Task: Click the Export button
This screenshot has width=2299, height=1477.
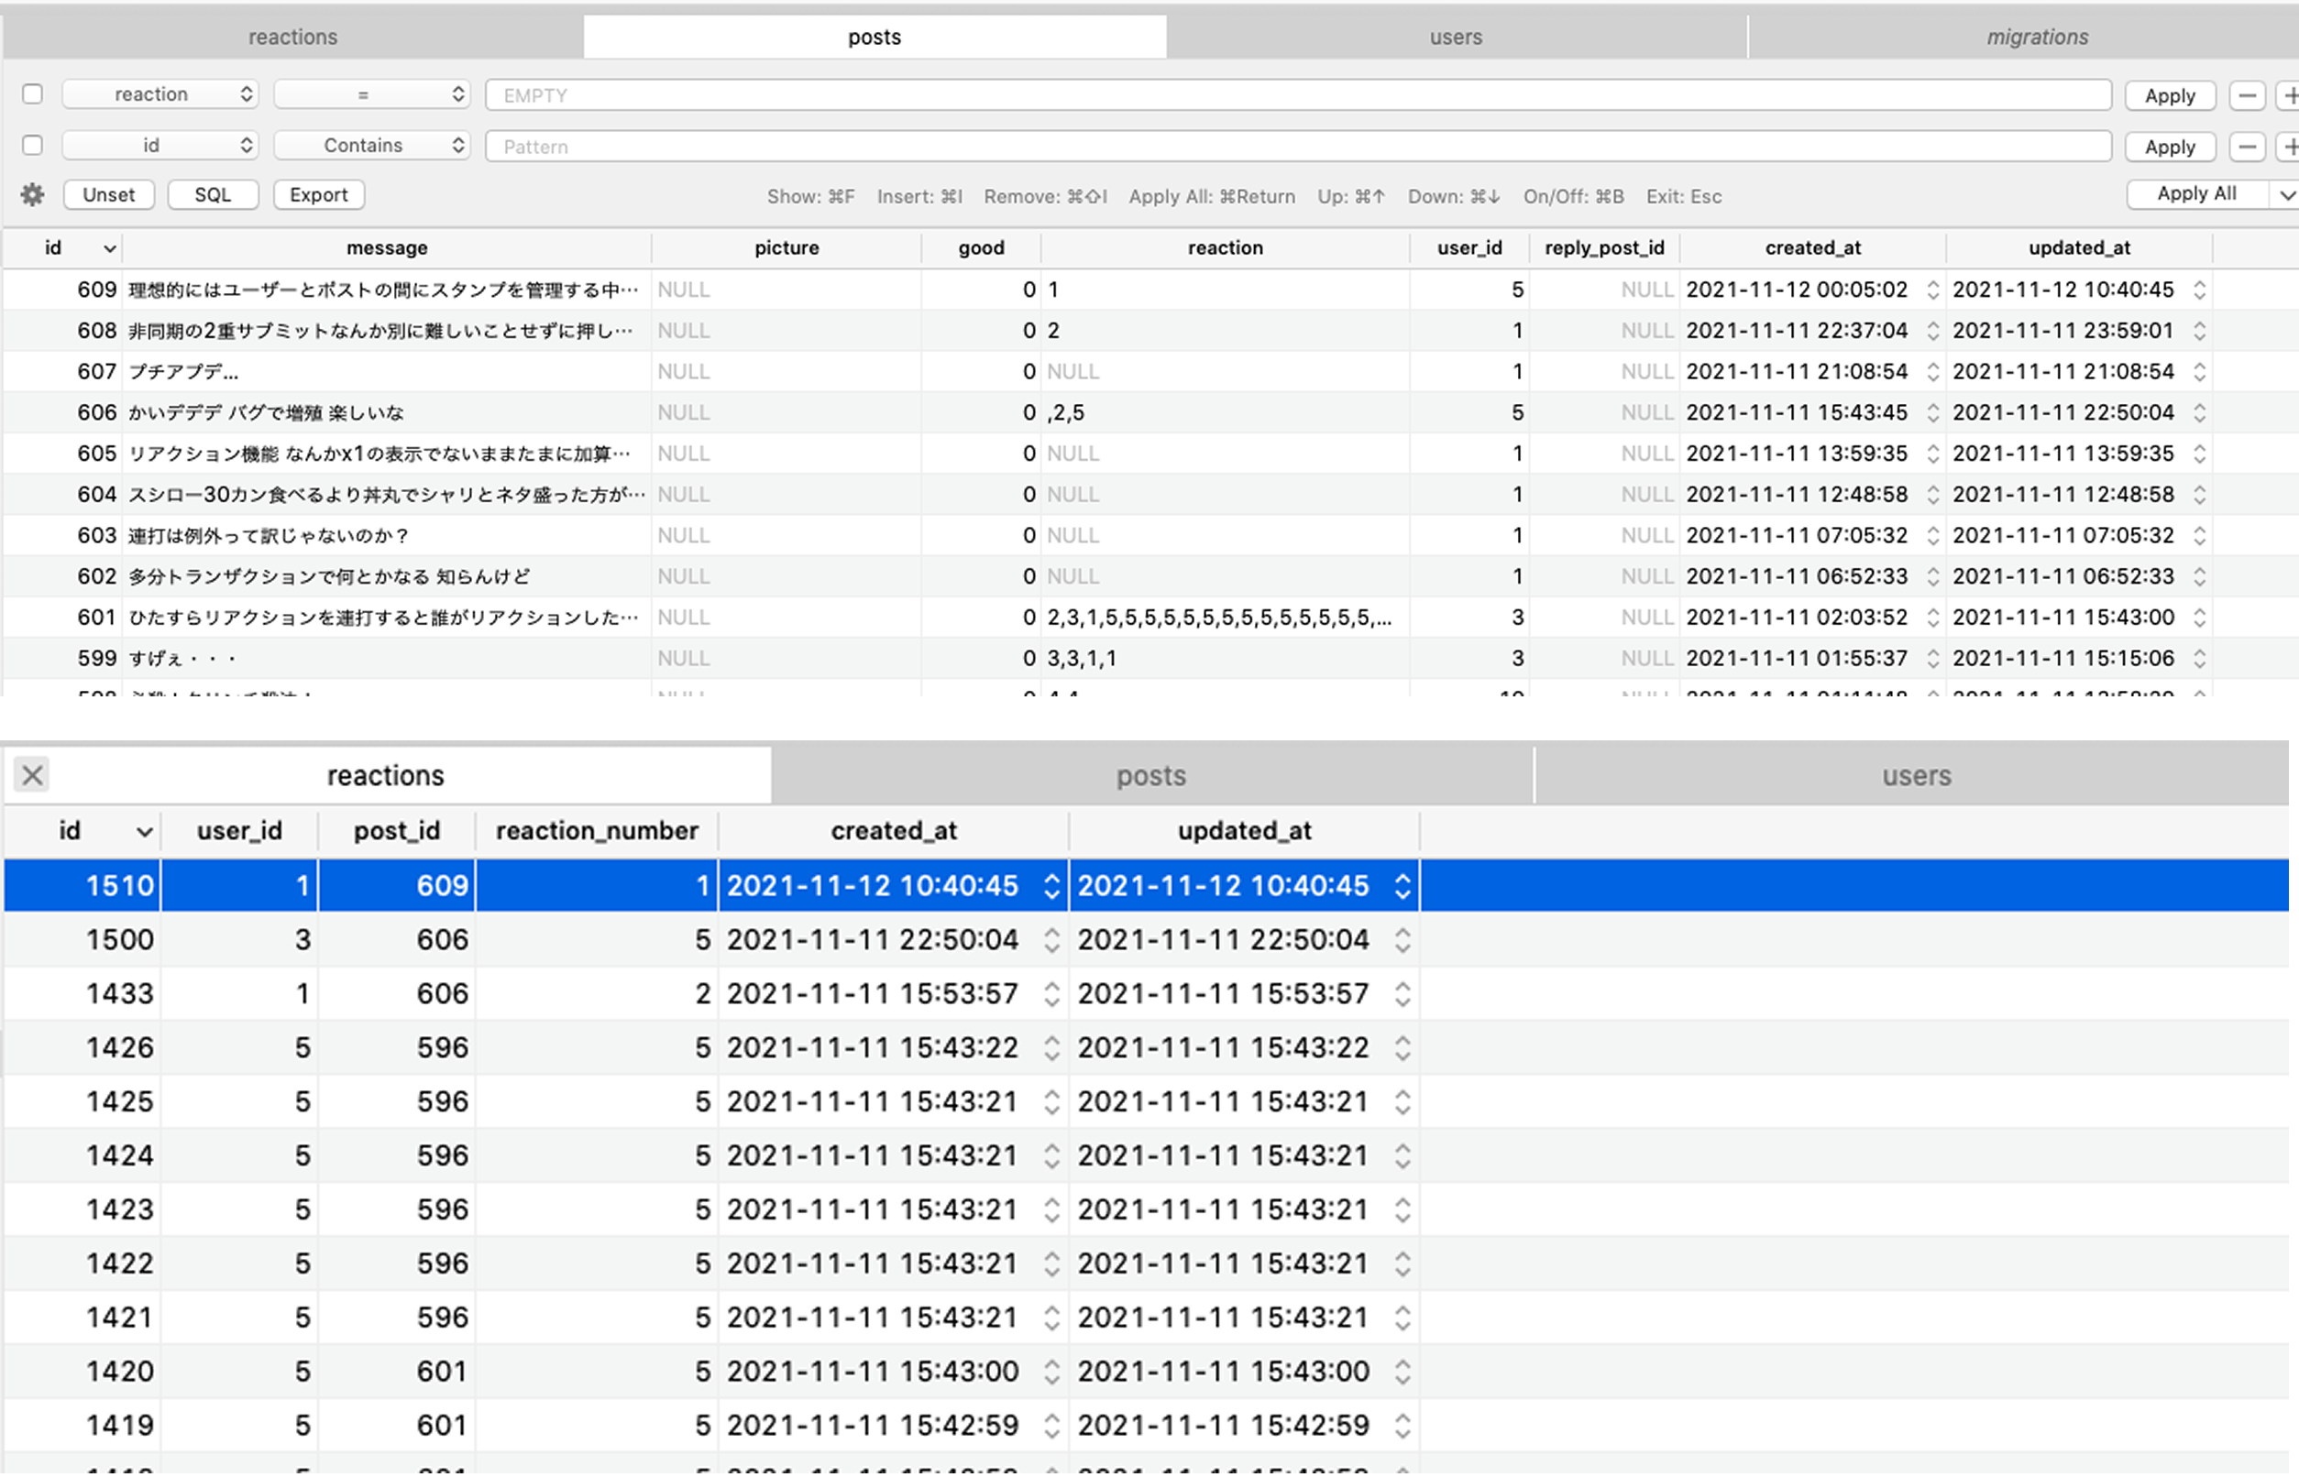Action: (x=319, y=194)
